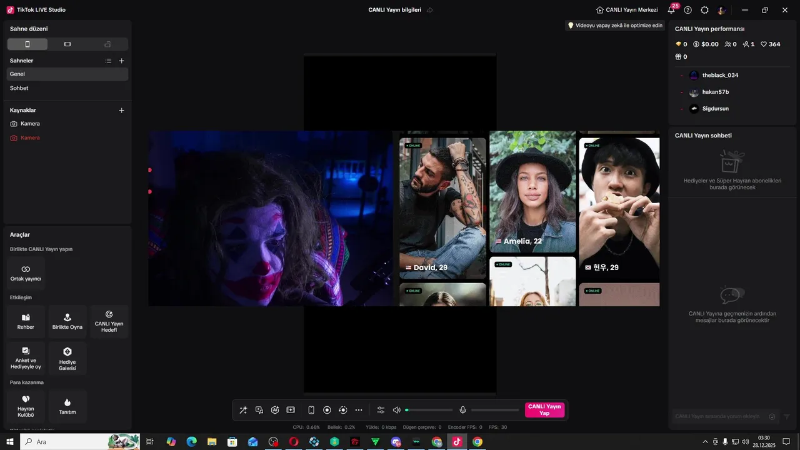Click the $0.00 earnings indicator

(x=706, y=44)
